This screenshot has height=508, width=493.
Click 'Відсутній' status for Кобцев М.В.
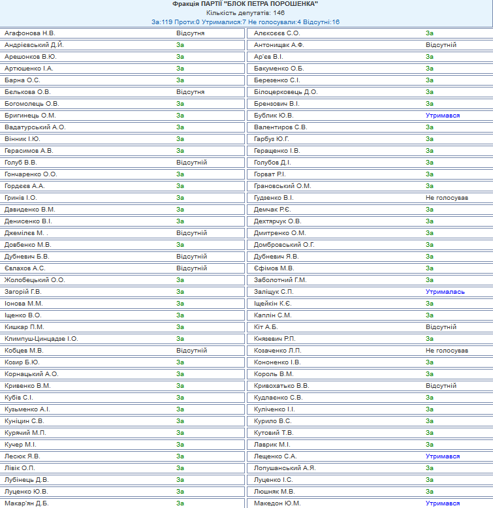(191, 351)
